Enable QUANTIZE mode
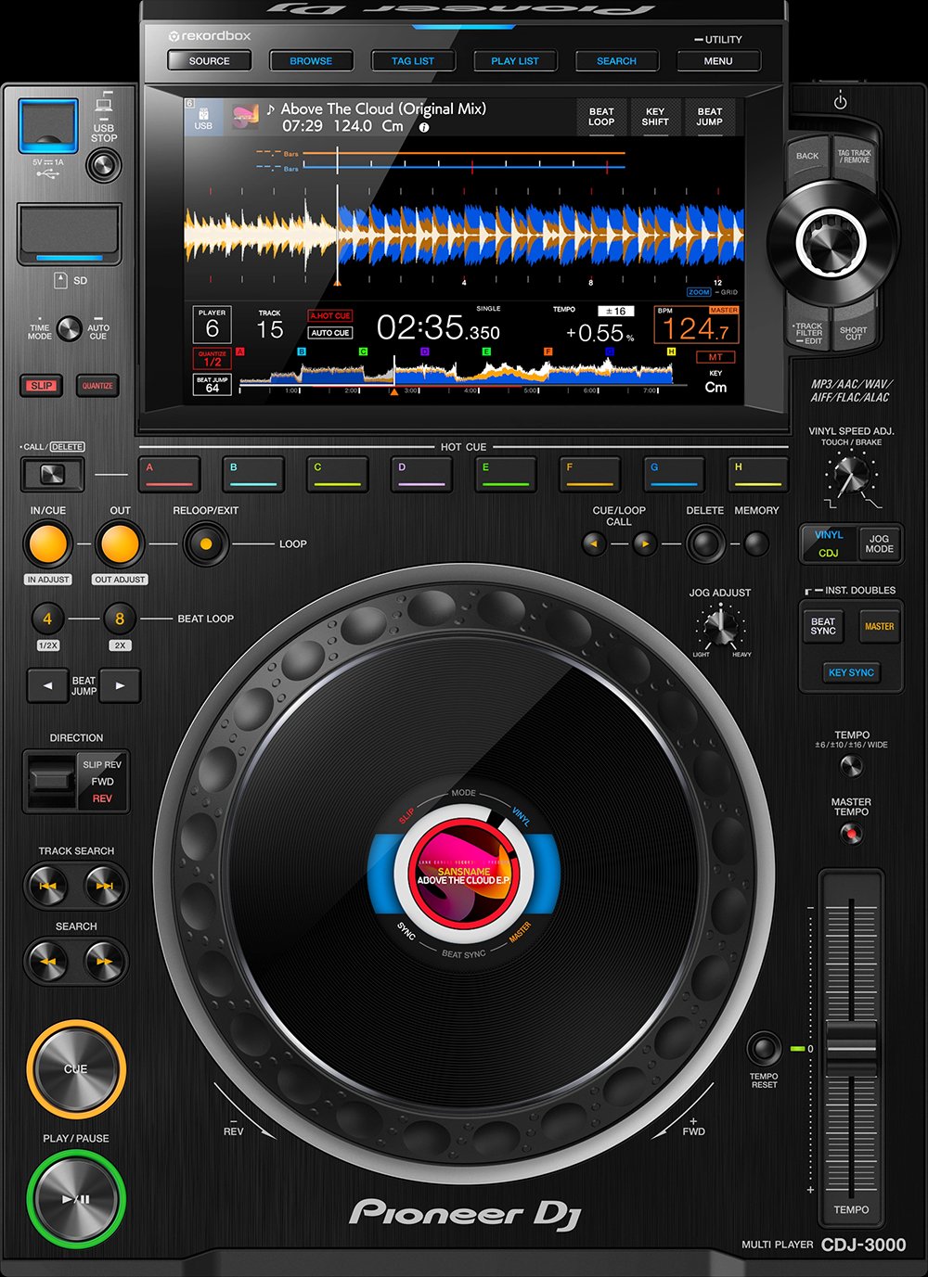Screen dimensions: 928x1277 pos(97,387)
